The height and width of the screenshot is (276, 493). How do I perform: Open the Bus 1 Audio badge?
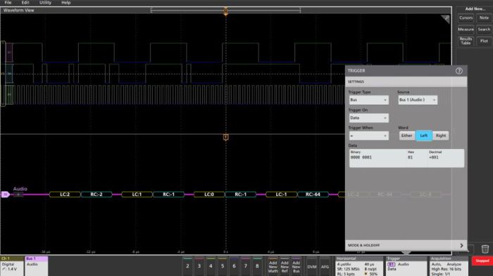[x=37, y=266]
